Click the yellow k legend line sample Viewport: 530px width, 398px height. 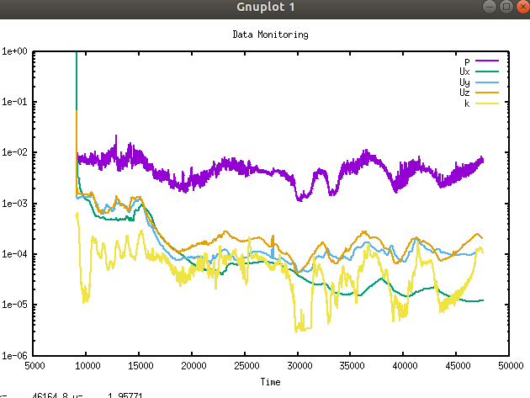(x=487, y=103)
